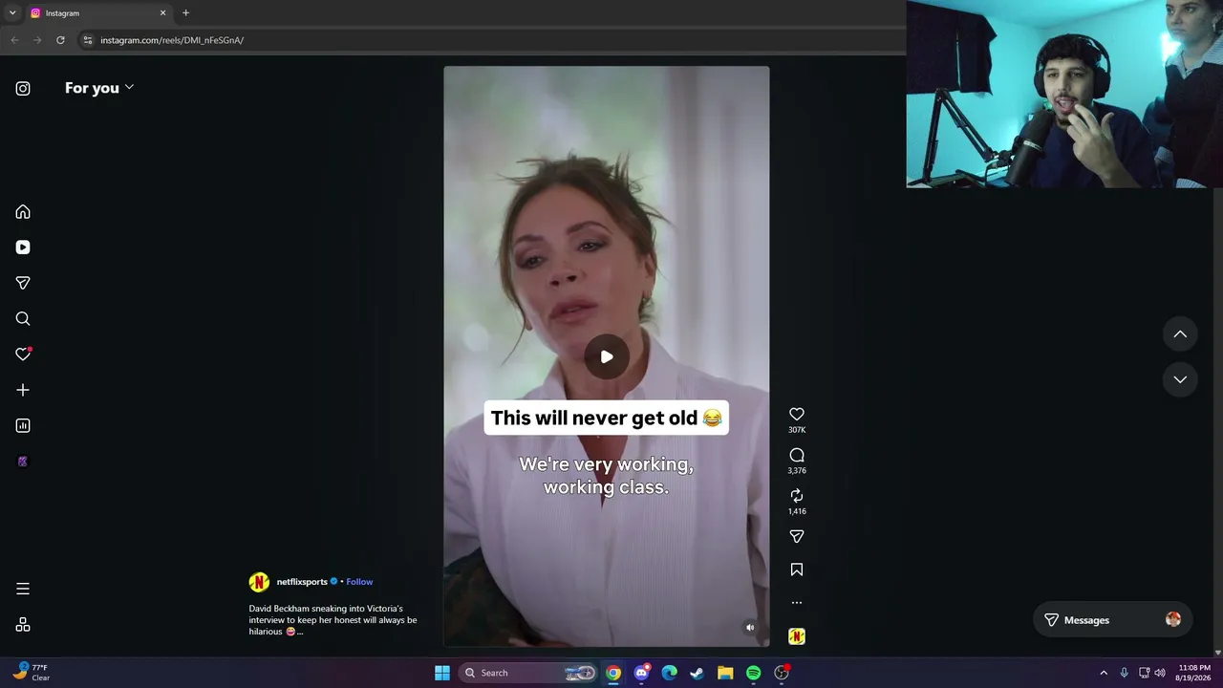Image resolution: width=1223 pixels, height=688 pixels.
Task: Expand the truncated reel caption
Action: (300, 632)
